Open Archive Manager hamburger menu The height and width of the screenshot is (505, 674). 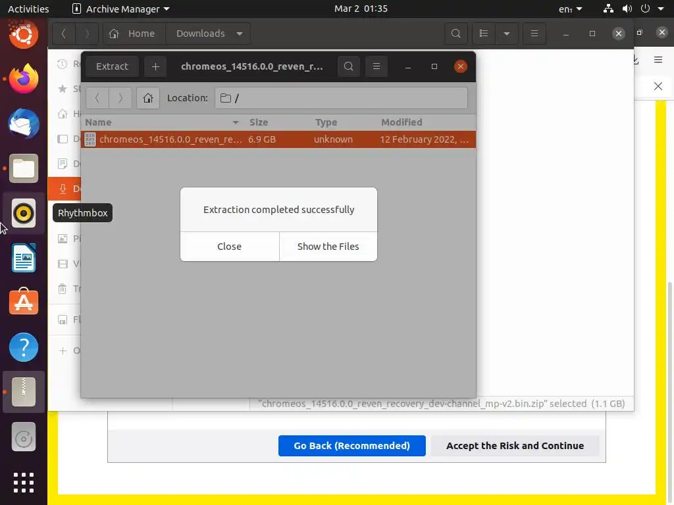tap(376, 66)
